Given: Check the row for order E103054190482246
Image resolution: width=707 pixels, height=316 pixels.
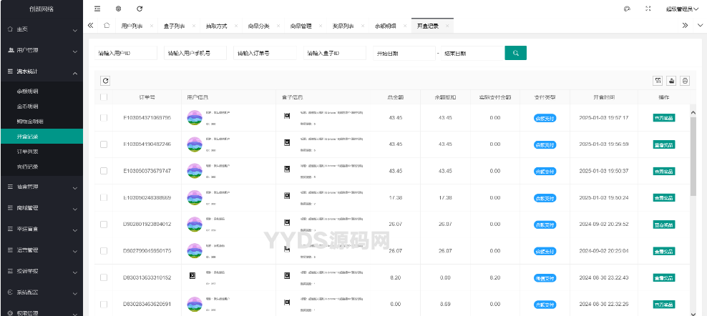Looking at the screenshot, I should 104,144.
